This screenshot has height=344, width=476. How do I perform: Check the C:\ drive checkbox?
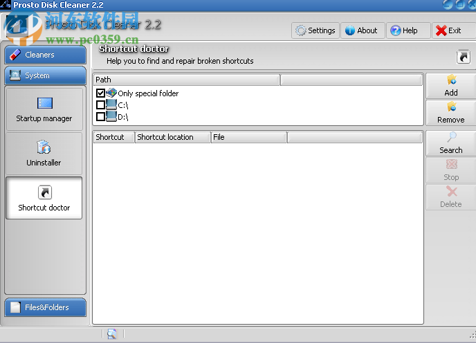point(100,105)
